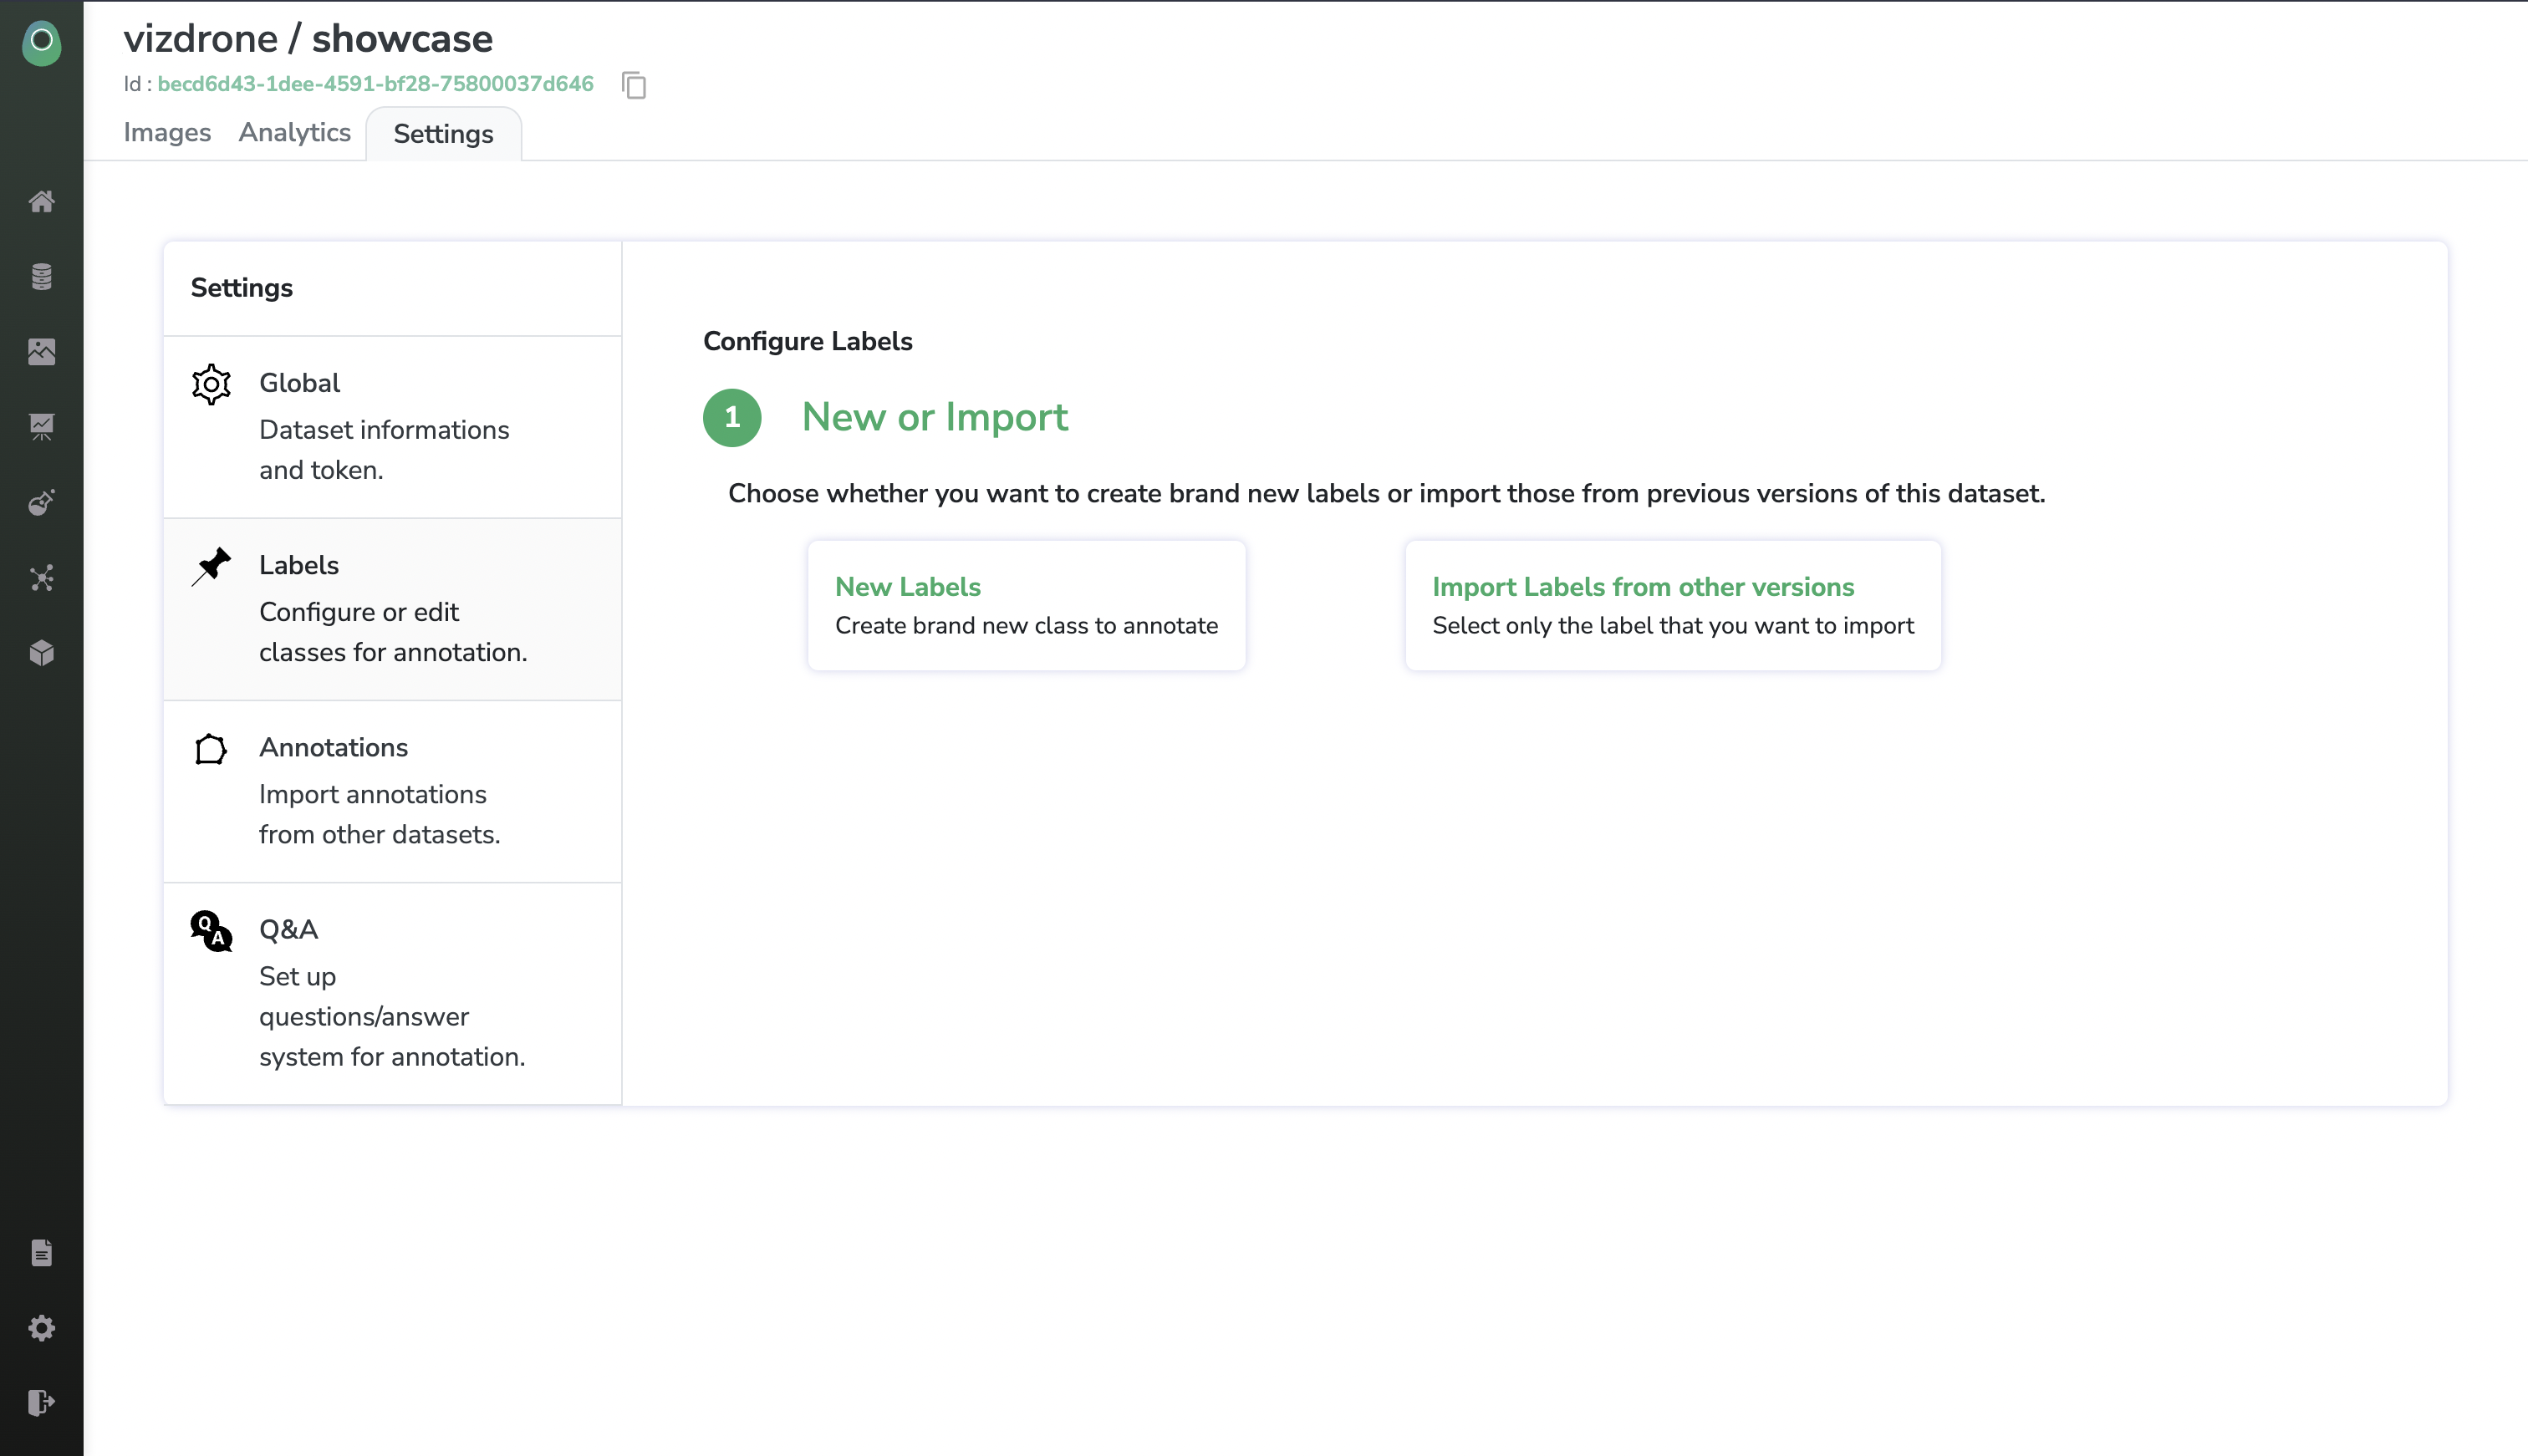Click the home icon in sidebar
Viewport: 2528px width, 1456px height.
coord(41,201)
